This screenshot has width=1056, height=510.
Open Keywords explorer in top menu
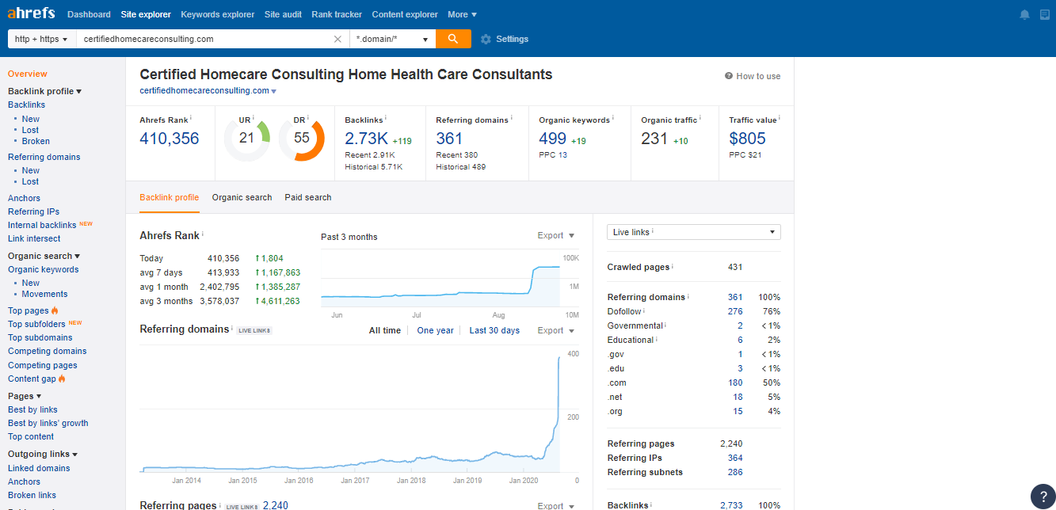click(x=218, y=14)
